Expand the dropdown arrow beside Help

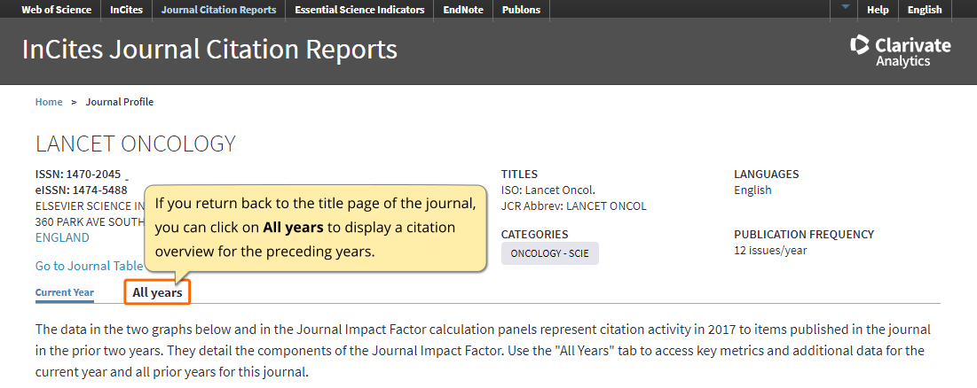845,7
